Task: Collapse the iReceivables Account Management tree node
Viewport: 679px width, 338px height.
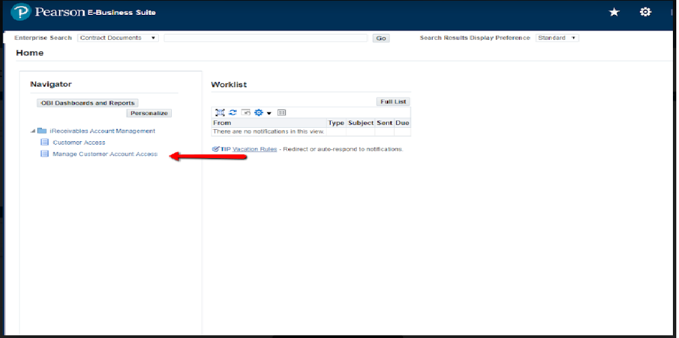Action: click(x=33, y=131)
